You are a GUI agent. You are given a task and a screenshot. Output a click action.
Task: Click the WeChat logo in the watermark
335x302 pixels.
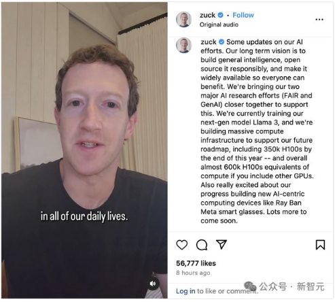(x=250, y=286)
